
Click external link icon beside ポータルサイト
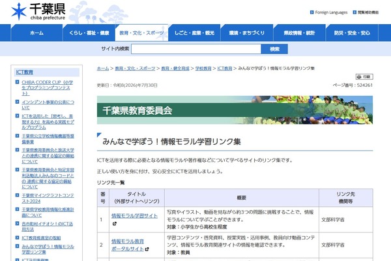pos(147,249)
